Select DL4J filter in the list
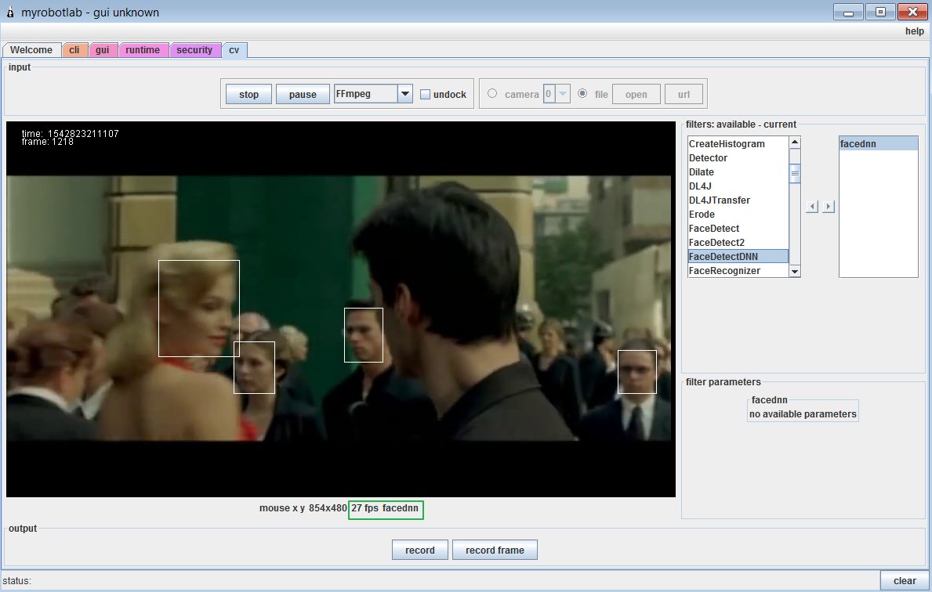 [x=738, y=186]
